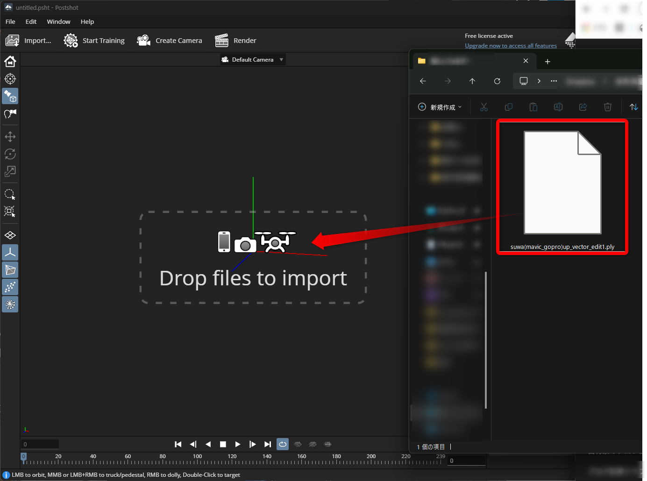Click the Start Training gear icon

(71, 41)
